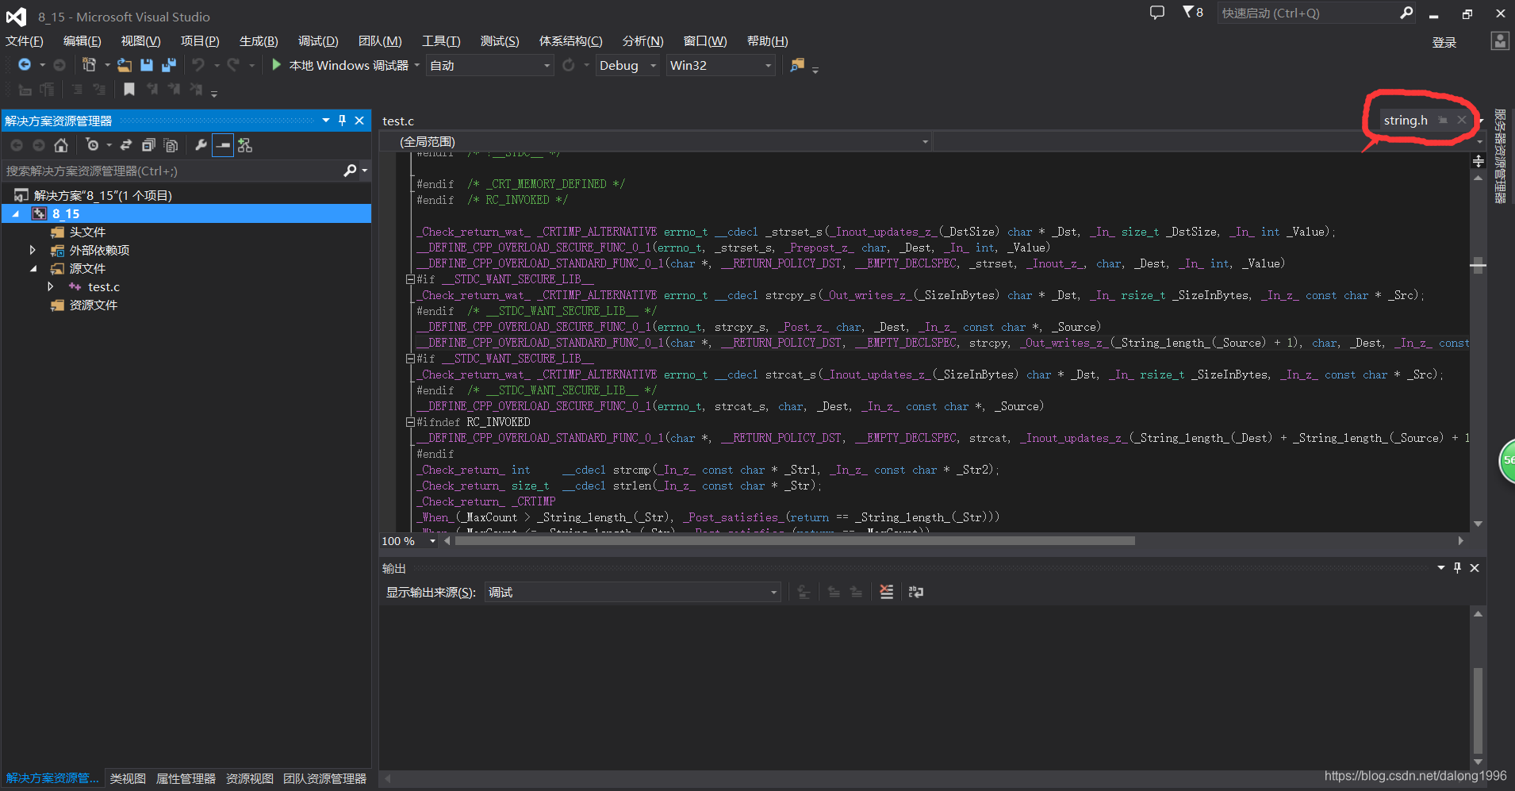Expand the test.c file node
This screenshot has width=1515, height=791.
(x=51, y=286)
